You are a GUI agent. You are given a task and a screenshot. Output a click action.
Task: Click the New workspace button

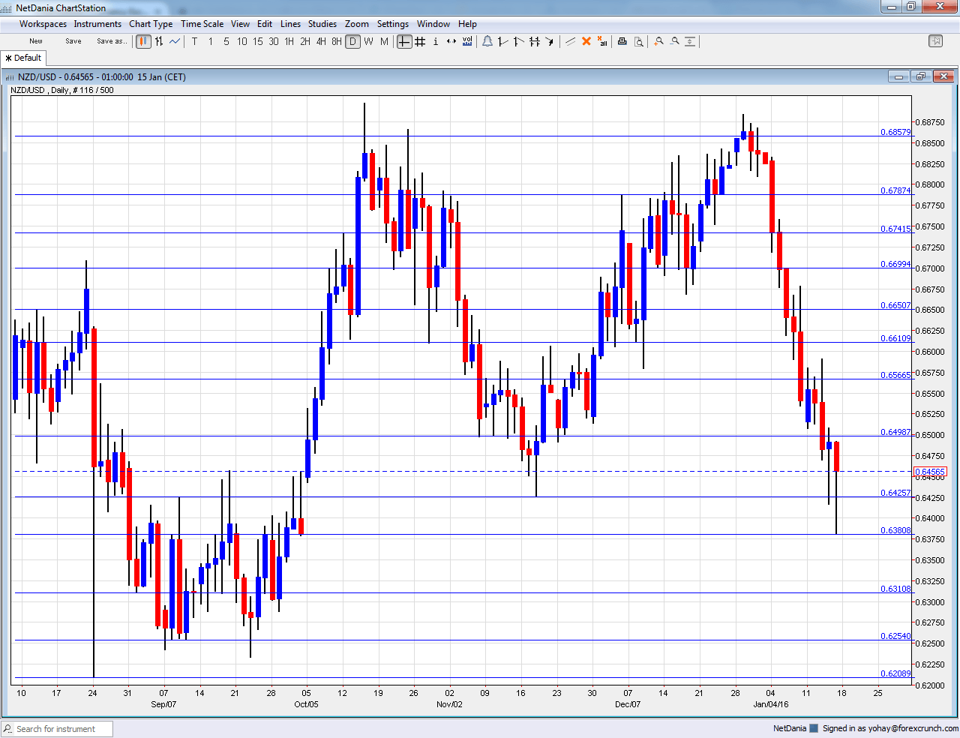(36, 41)
